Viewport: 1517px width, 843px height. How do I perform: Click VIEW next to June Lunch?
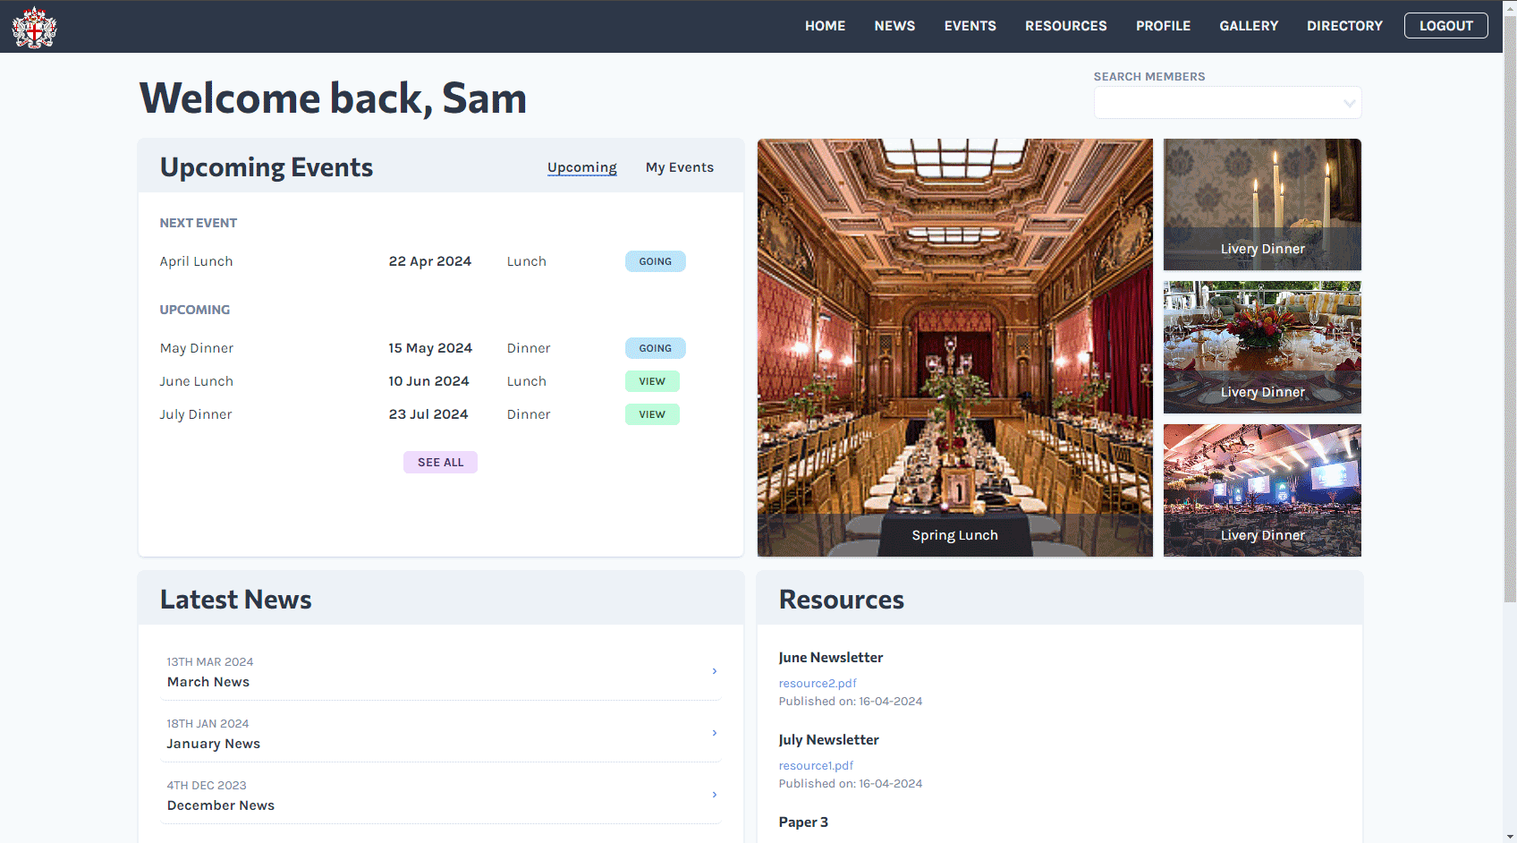pyautogui.click(x=652, y=380)
